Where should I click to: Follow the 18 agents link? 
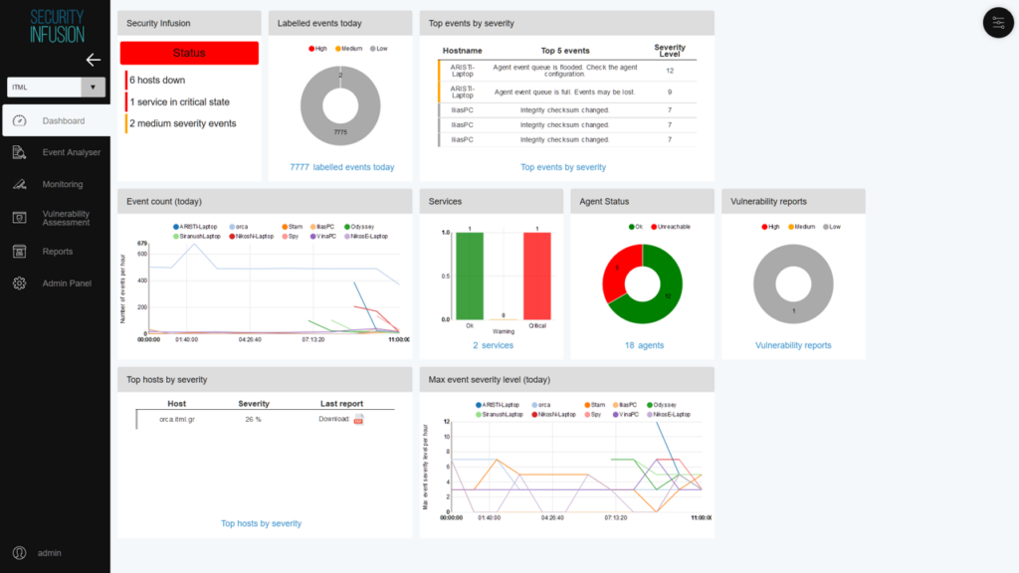pyautogui.click(x=644, y=345)
